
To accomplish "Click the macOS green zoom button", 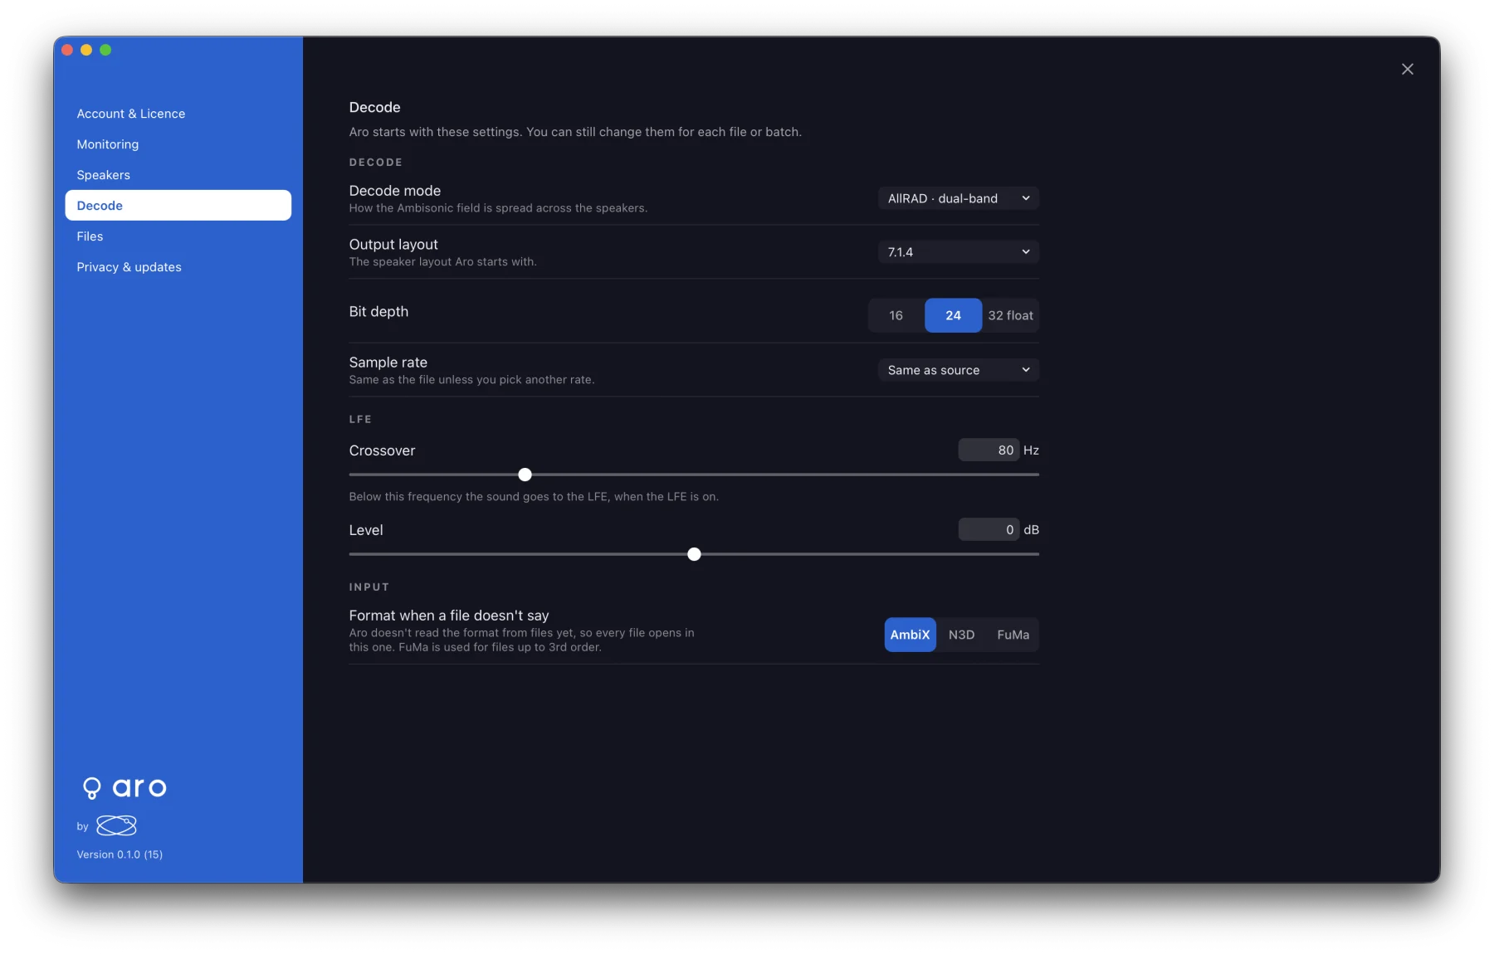I will pos(105,50).
